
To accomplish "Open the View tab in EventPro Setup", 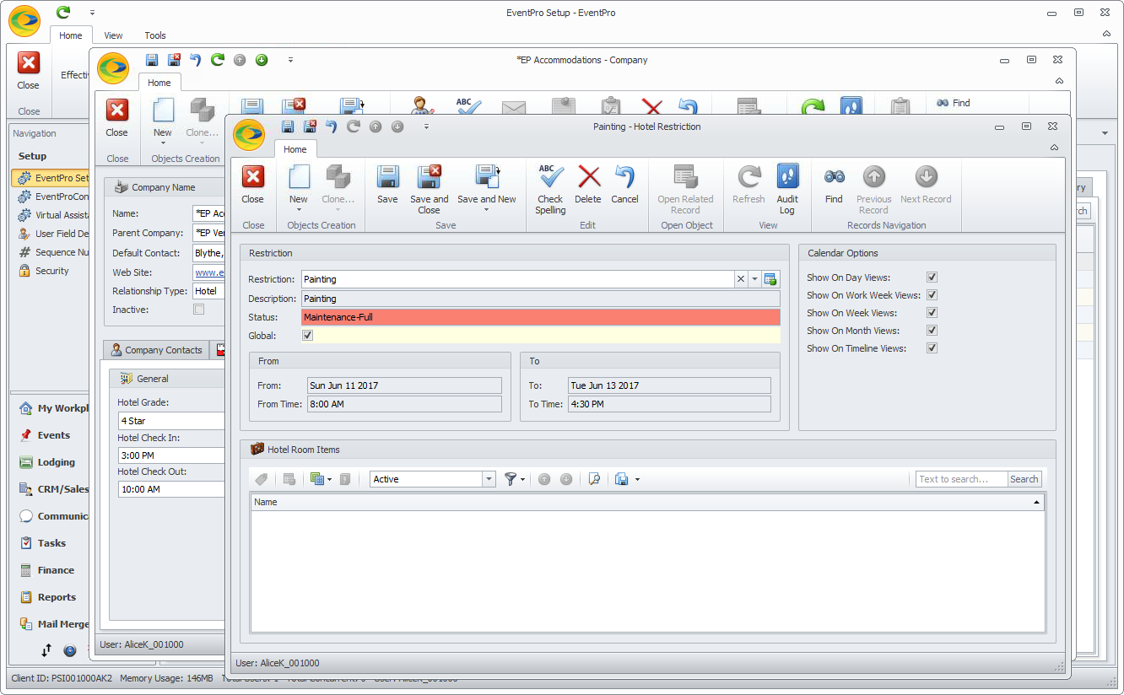I will click(x=113, y=35).
